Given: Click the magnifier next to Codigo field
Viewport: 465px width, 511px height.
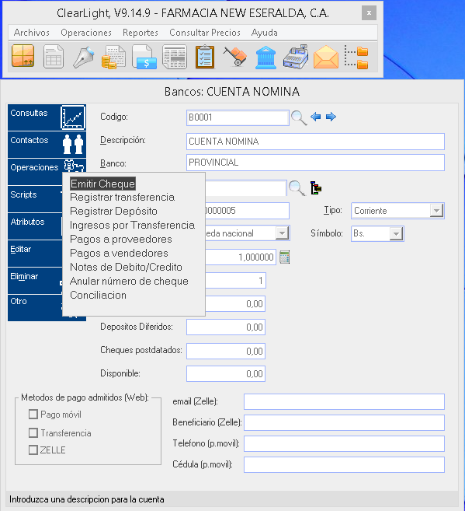Looking at the screenshot, I should pos(299,118).
